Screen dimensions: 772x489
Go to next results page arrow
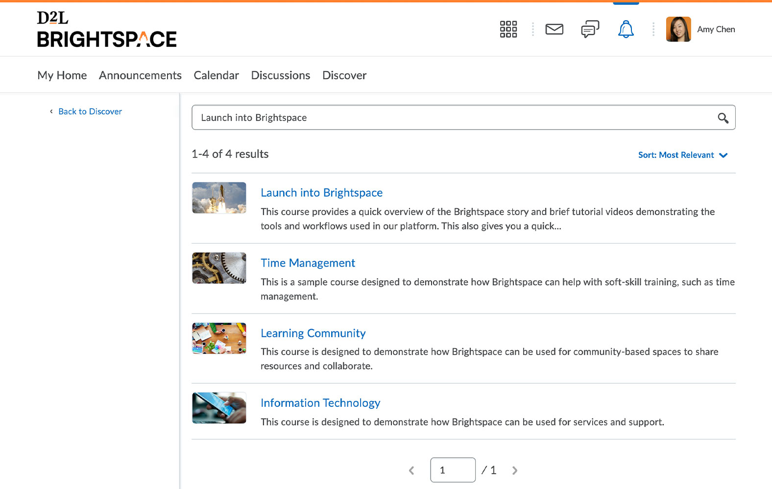[514, 470]
